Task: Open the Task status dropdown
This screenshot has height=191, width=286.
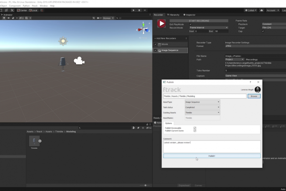Action: click(202, 107)
